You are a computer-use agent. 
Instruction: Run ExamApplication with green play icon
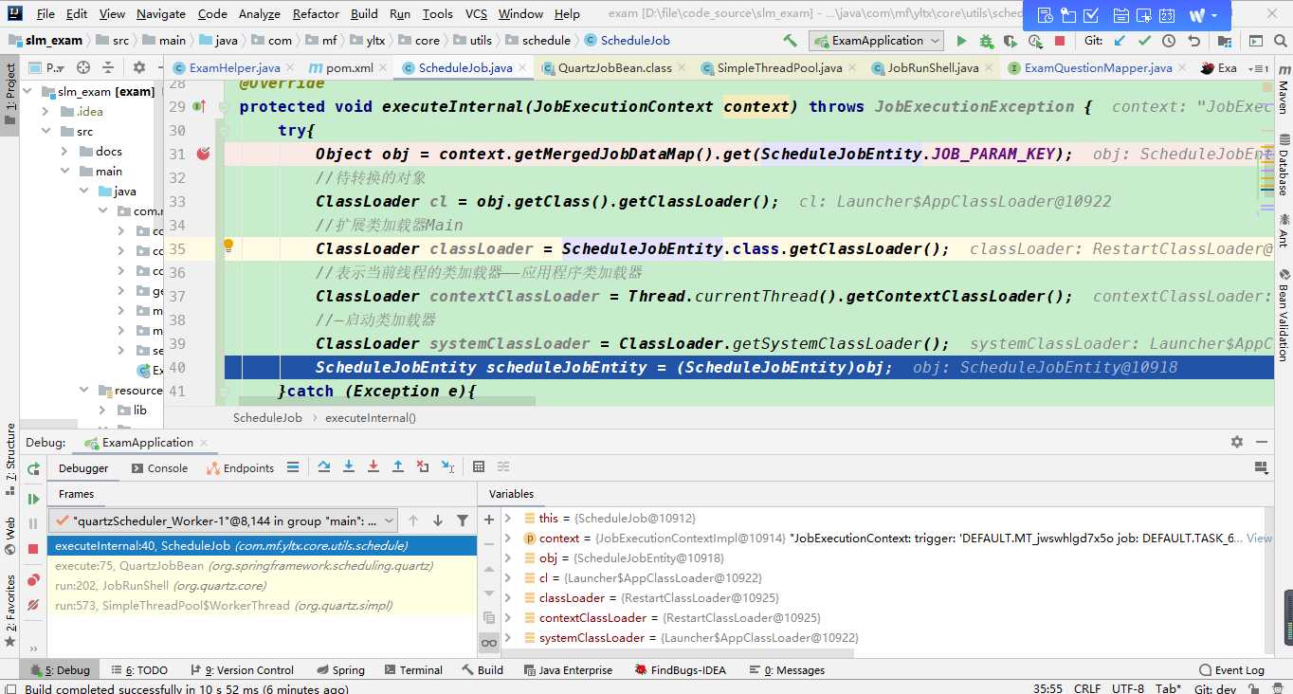[x=961, y=41]
